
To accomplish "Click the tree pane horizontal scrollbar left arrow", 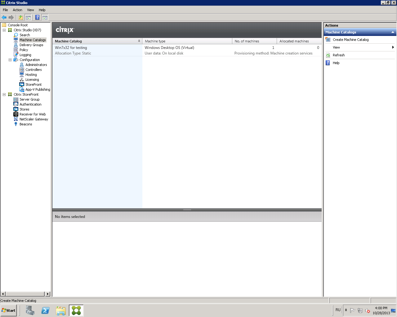I will pyautogui.click(x=3, y=294).
